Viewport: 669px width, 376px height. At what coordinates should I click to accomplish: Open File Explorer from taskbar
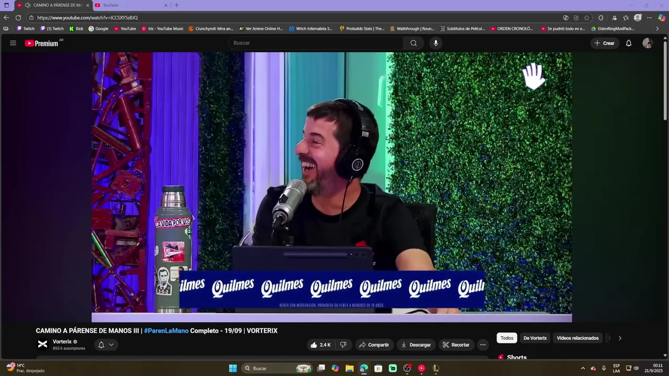(x=349, y=368)
